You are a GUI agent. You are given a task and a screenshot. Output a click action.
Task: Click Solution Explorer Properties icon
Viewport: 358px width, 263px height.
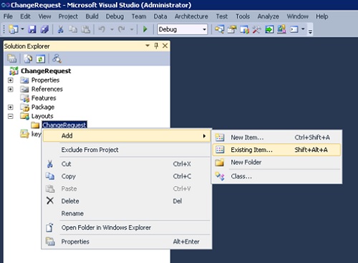click(x=11, y=59)
